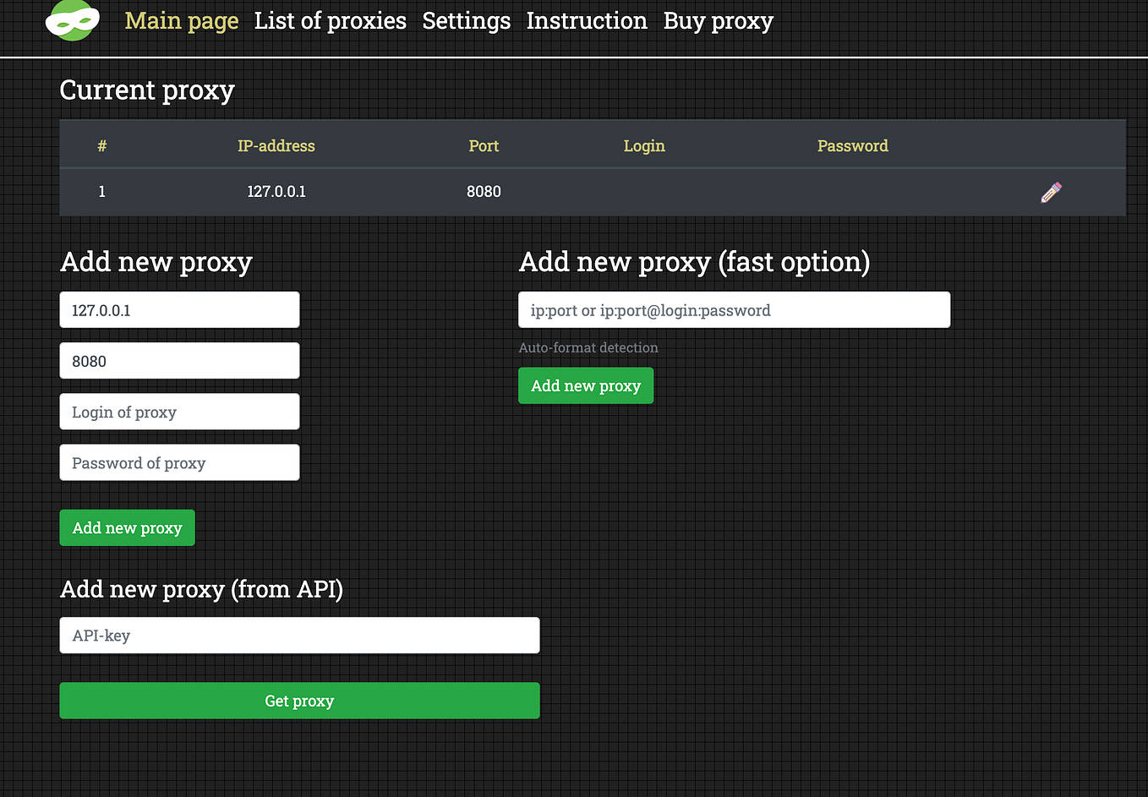Viewport: 1148px width, 797px height.
Task: Click the Port column header
Action: (484, 145)
